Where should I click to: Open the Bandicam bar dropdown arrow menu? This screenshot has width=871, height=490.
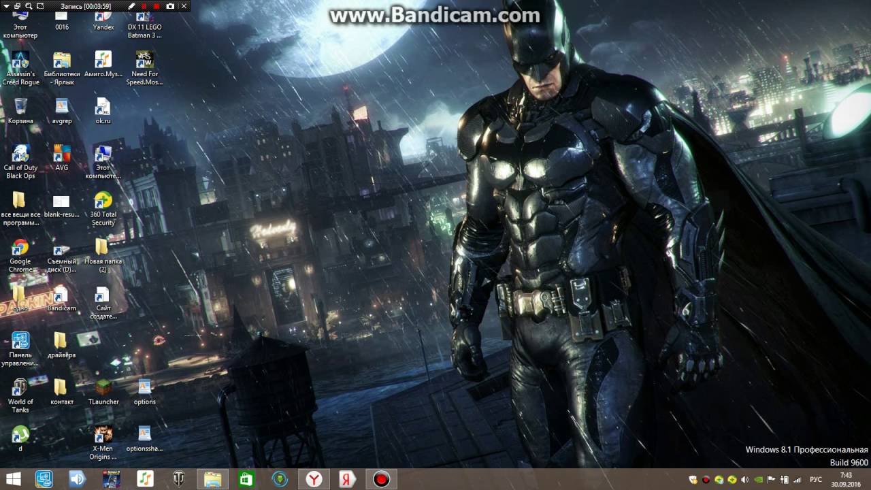pyautogui.click(x=7, y=6)
